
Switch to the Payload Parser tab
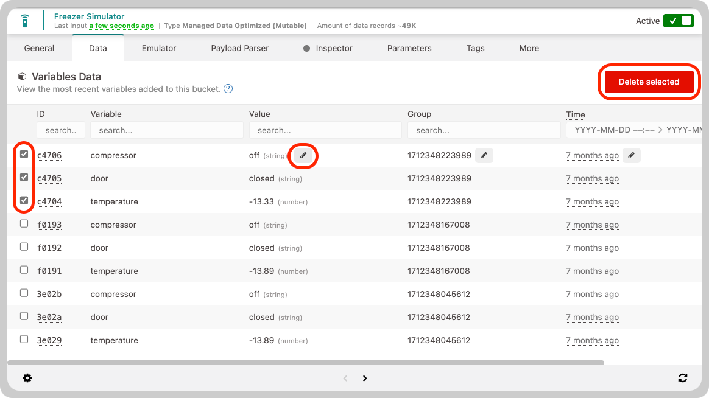pyautogui.click(x=239, y=48)
